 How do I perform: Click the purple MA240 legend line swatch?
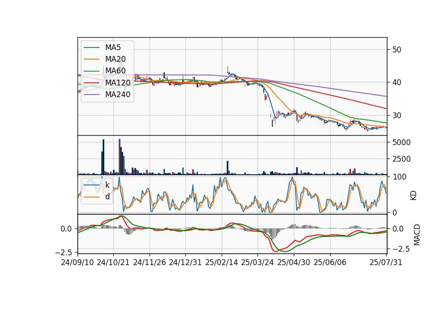point(91,94)
